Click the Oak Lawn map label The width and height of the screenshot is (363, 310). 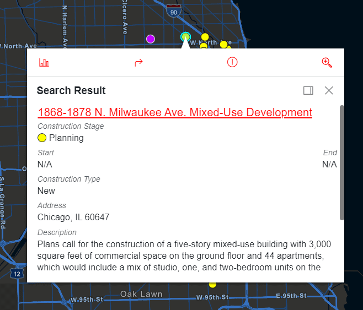point(141,294)
